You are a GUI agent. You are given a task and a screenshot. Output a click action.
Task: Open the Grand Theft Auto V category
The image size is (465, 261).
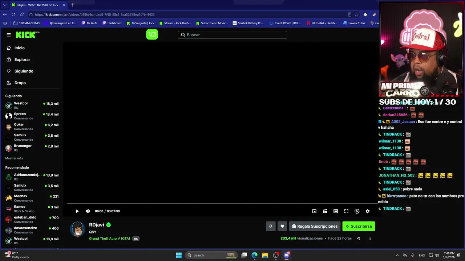(x=109, y=239)
